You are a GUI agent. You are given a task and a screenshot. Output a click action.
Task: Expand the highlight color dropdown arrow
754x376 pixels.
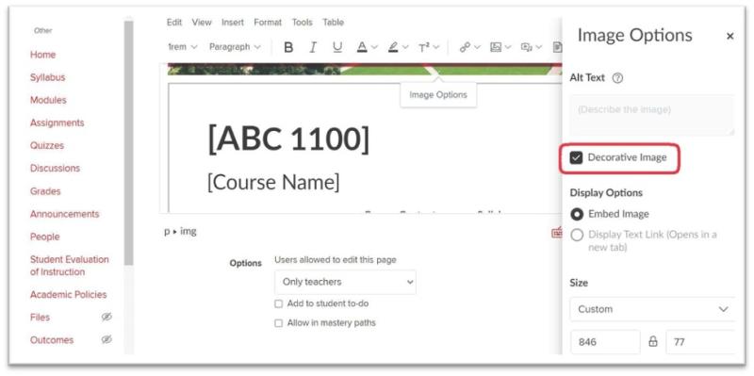(x=405, y=47)
